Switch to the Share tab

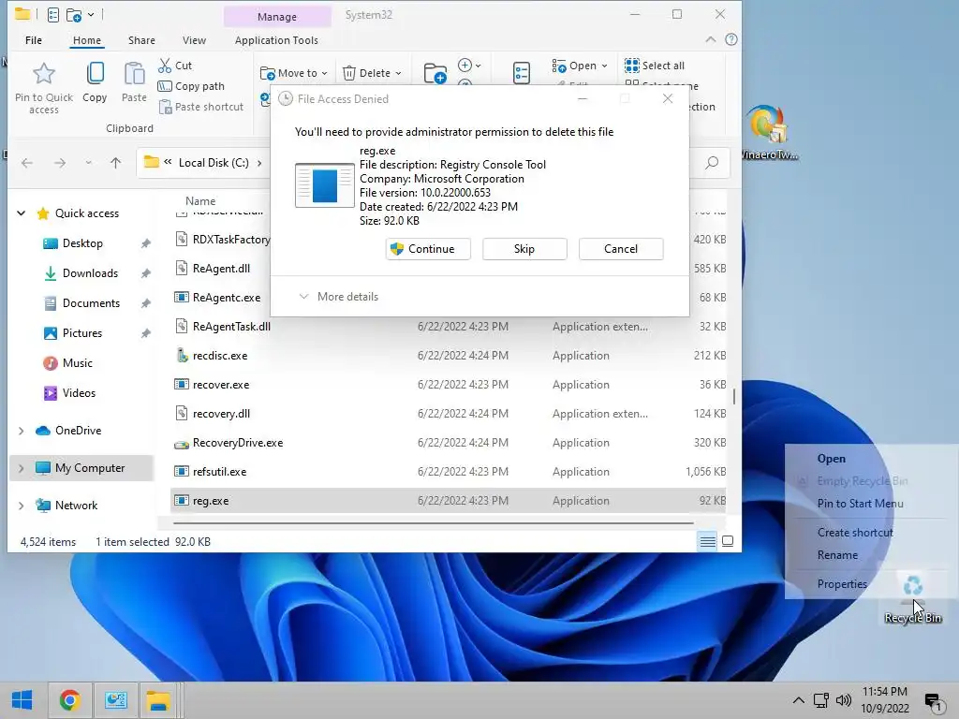tap(141, 40)
